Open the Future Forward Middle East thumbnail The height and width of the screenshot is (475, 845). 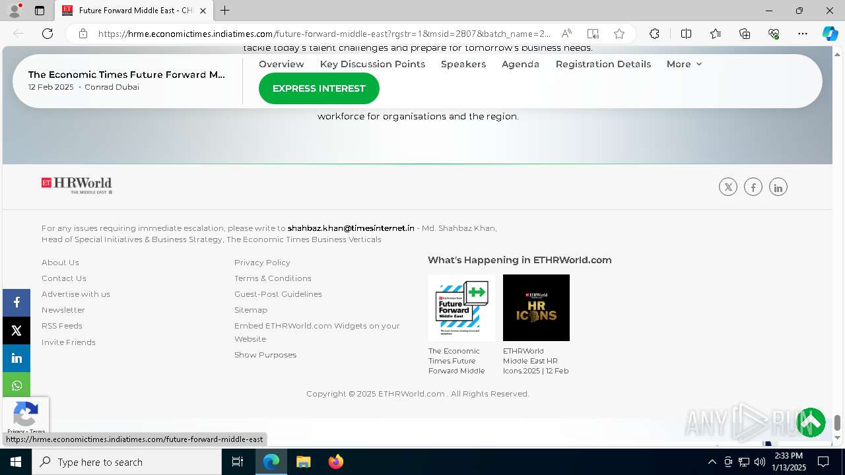461,307
